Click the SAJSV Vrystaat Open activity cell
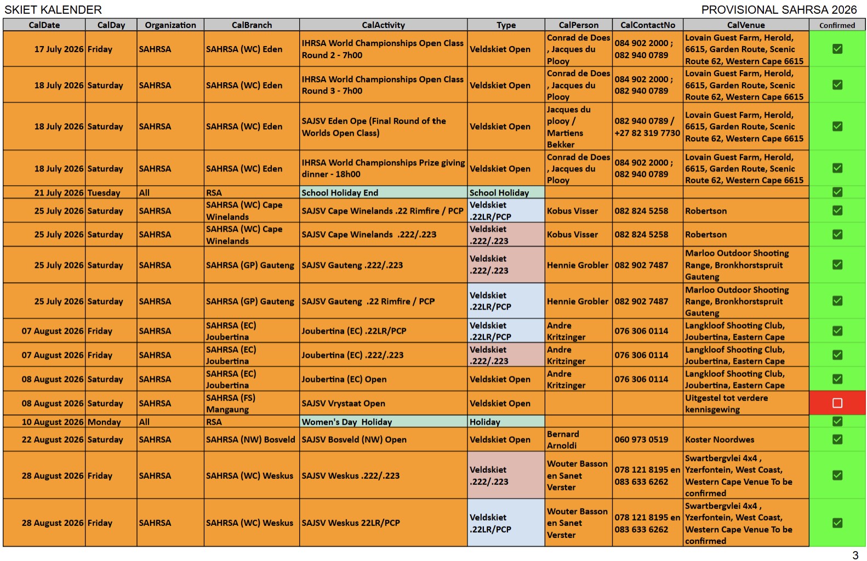This screenshot has width=867, height=561. [384, 403]
